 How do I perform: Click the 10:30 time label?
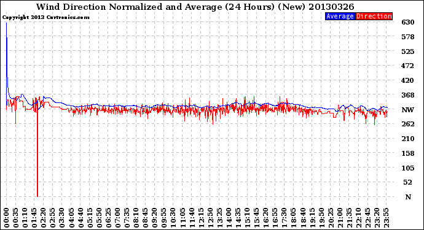tap(173, 218)
